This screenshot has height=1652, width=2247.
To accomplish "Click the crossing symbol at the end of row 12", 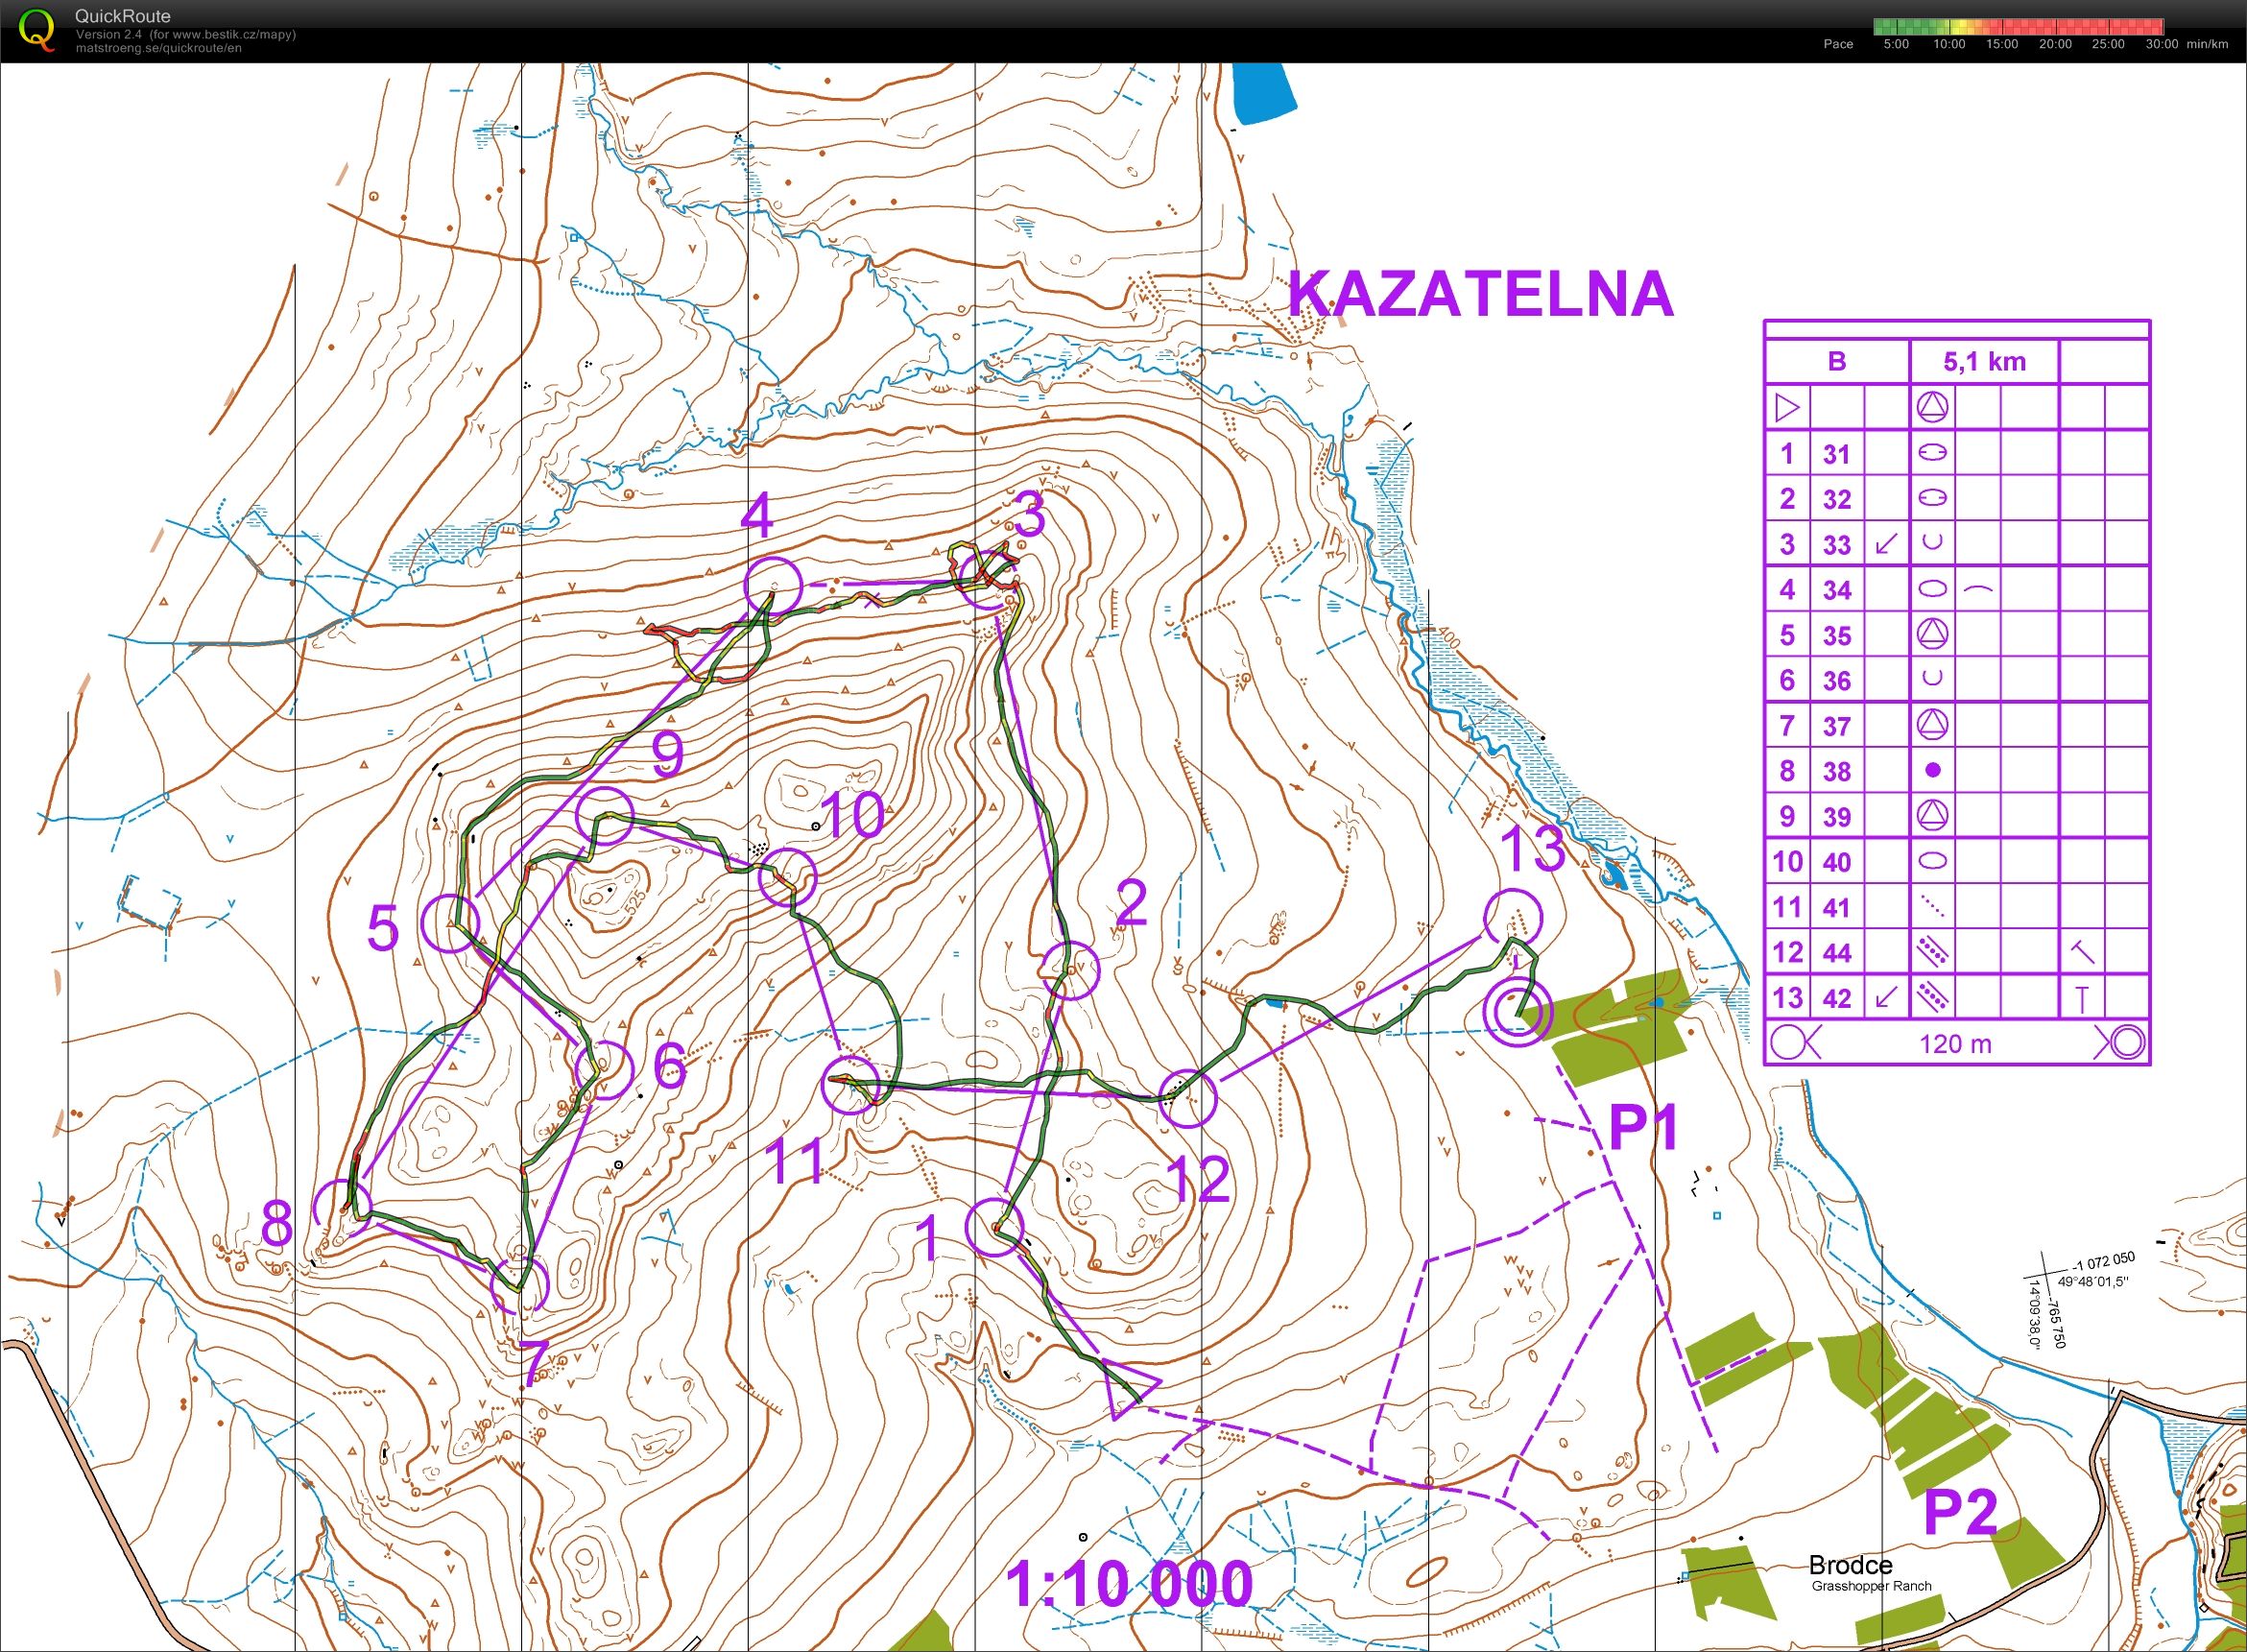I will point(2082,952).
